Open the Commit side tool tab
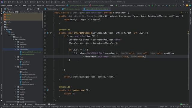 point(1,20)
